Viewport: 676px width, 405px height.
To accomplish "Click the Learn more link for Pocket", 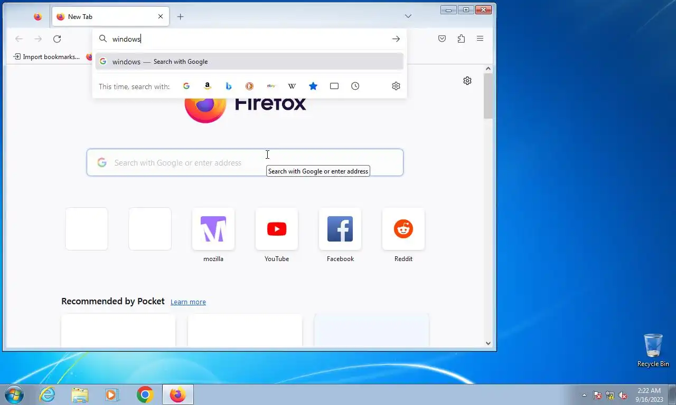I will pos(188,302).
